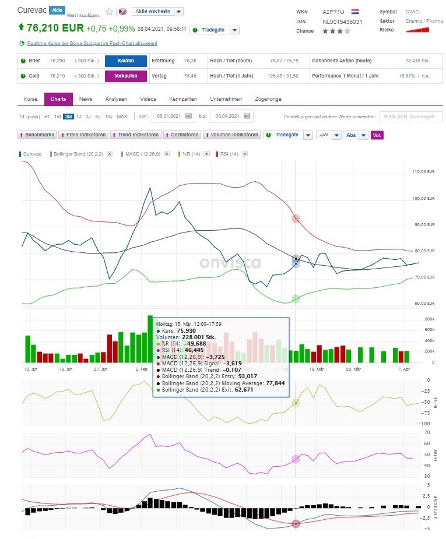Click the red Risiko indicator bar
446x539 pixels.
417,30
